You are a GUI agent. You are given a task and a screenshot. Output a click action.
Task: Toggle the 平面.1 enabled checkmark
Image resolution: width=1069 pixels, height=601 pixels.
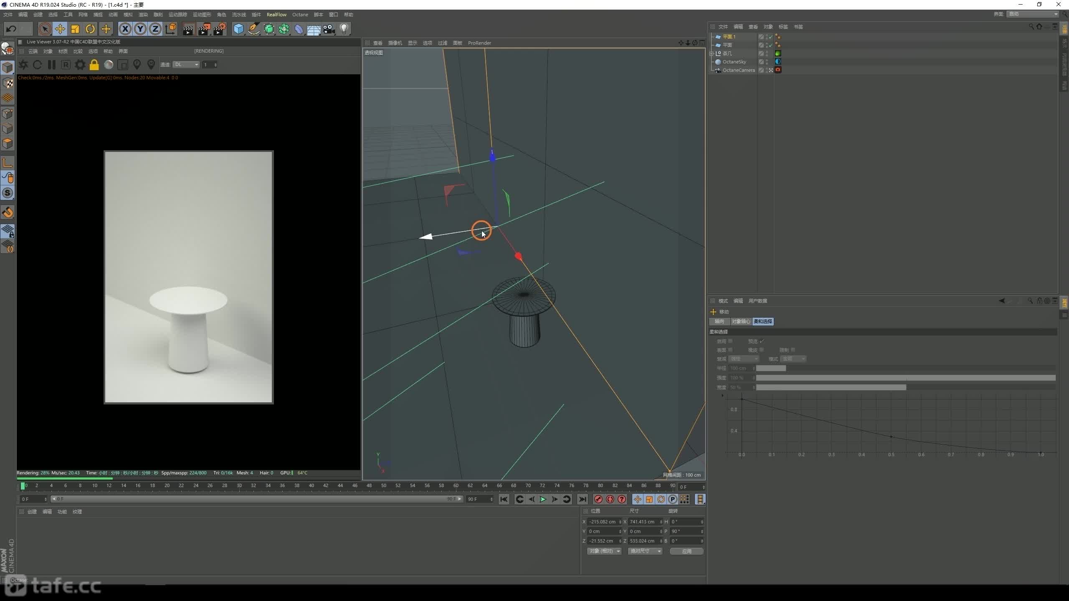tap(771, 37)
